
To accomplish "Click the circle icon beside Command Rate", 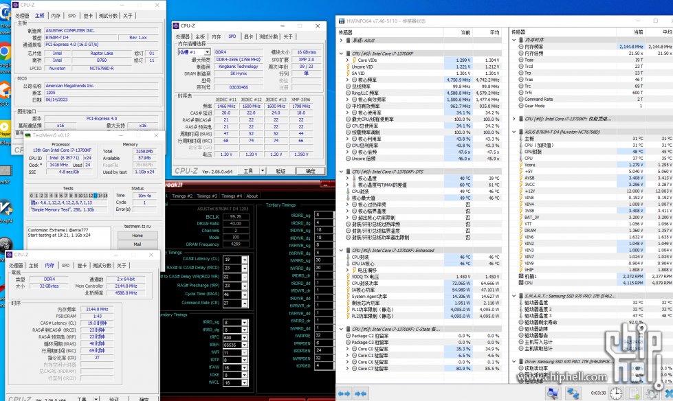I will click(521, 99).
